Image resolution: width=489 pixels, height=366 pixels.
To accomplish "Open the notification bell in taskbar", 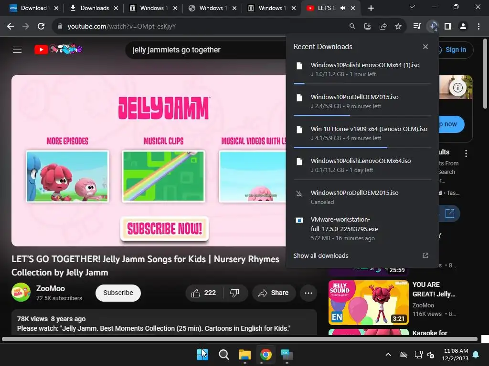I will pos(476,355).
